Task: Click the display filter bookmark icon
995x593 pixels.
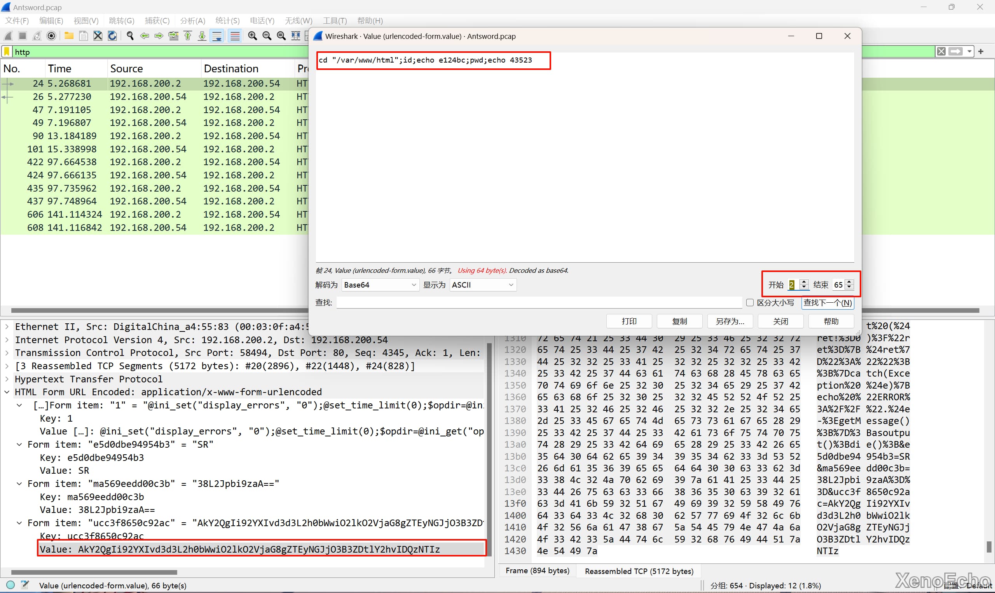Action: coord(7,52)
